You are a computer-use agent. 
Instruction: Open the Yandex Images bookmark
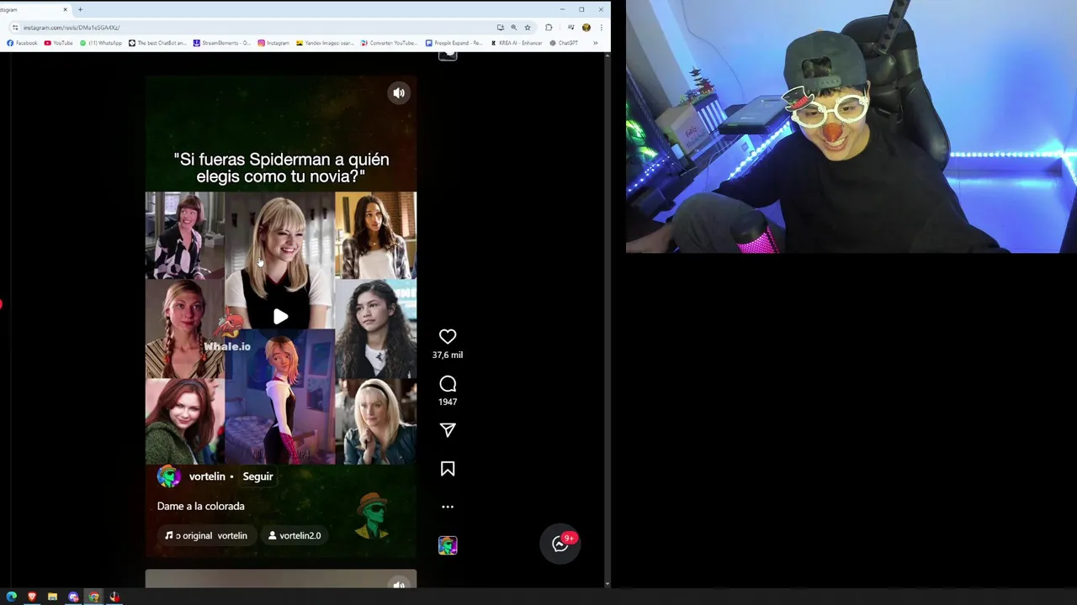(x=326, y=43)
